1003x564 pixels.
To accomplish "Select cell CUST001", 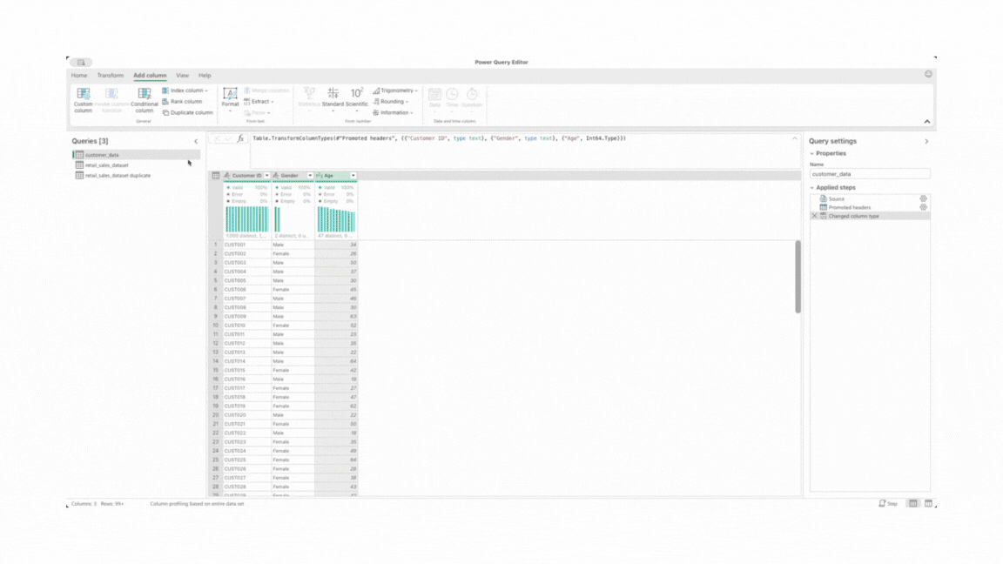I will pyautogui.click(x=247, y=245).
